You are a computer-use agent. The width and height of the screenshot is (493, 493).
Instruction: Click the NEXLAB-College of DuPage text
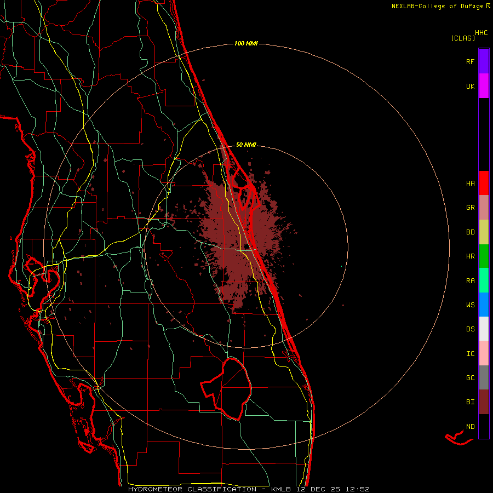click(x=438, y=6)
